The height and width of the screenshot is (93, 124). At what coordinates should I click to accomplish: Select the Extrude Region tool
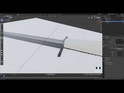(x=2, y=39)
